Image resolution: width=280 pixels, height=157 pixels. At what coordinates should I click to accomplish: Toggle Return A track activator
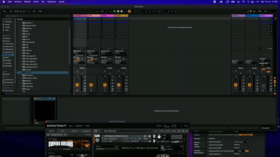(x=236, y=85)
